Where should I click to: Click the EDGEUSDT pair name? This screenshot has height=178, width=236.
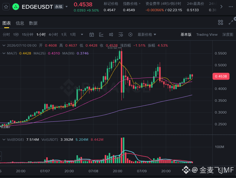(37, 7)
